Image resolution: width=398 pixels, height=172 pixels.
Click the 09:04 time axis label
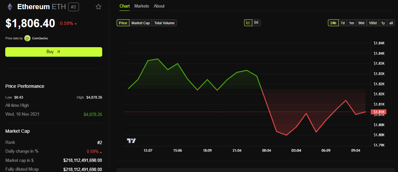tap(356, 150)
